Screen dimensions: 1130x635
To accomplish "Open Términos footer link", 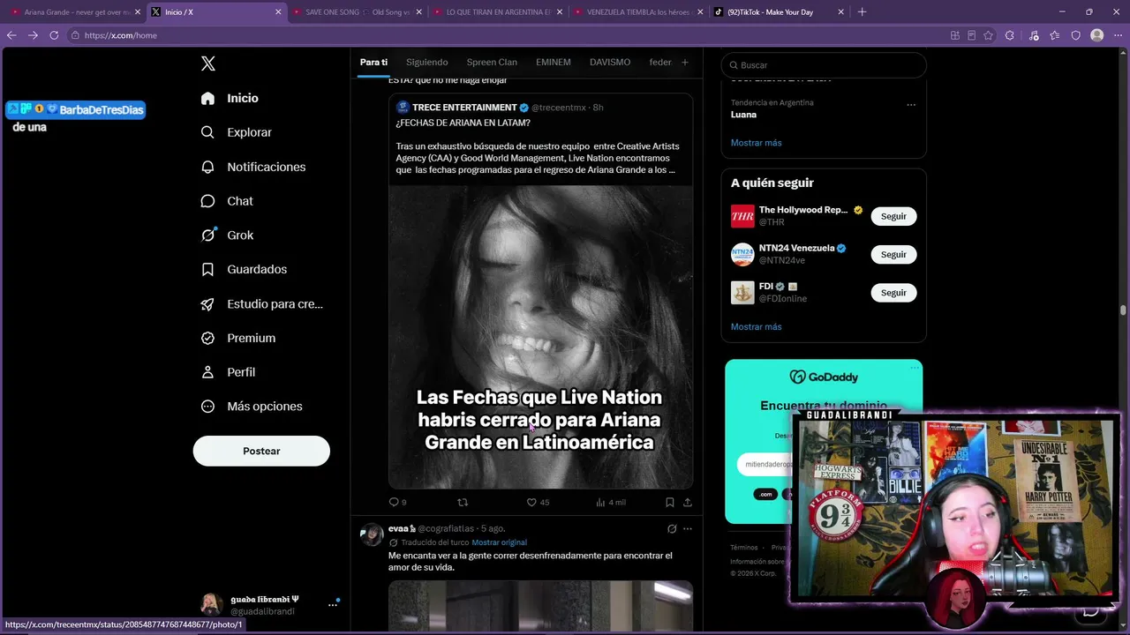I will (x=744, y=548).
